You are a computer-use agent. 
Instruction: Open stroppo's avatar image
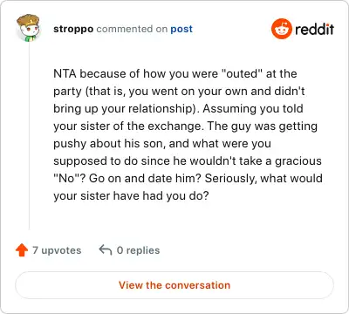coord(28,28)
